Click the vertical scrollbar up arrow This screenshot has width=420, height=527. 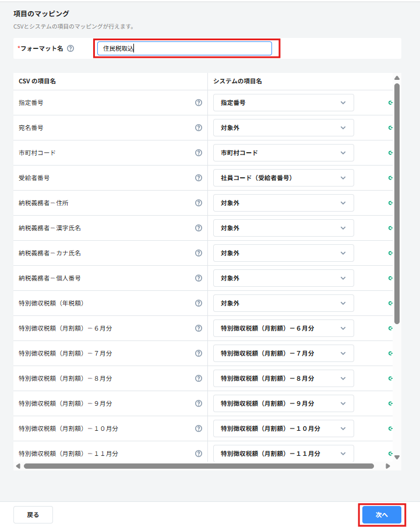(397, 78)
